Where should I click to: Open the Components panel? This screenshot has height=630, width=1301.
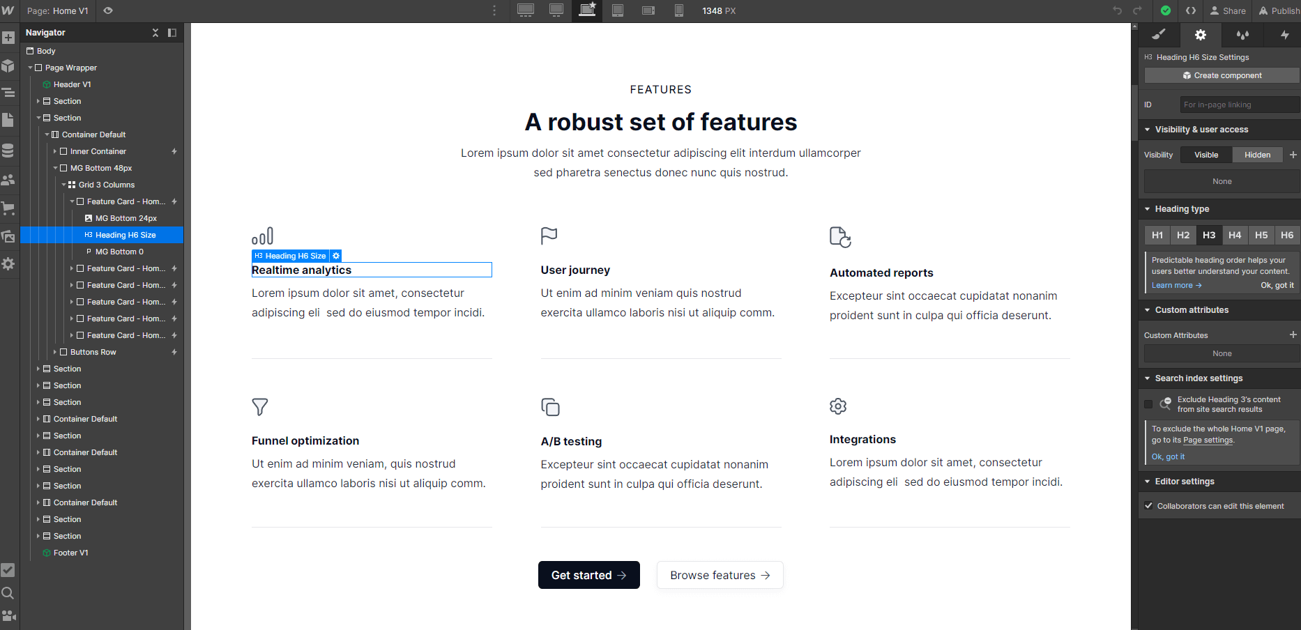(x=9, y=66)
